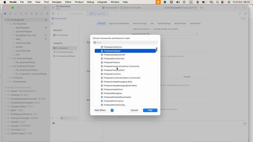The image size is (253, 142).
Task: Click the Add button in the dialog
Action: pyautogui.click(x=150, y=110)
